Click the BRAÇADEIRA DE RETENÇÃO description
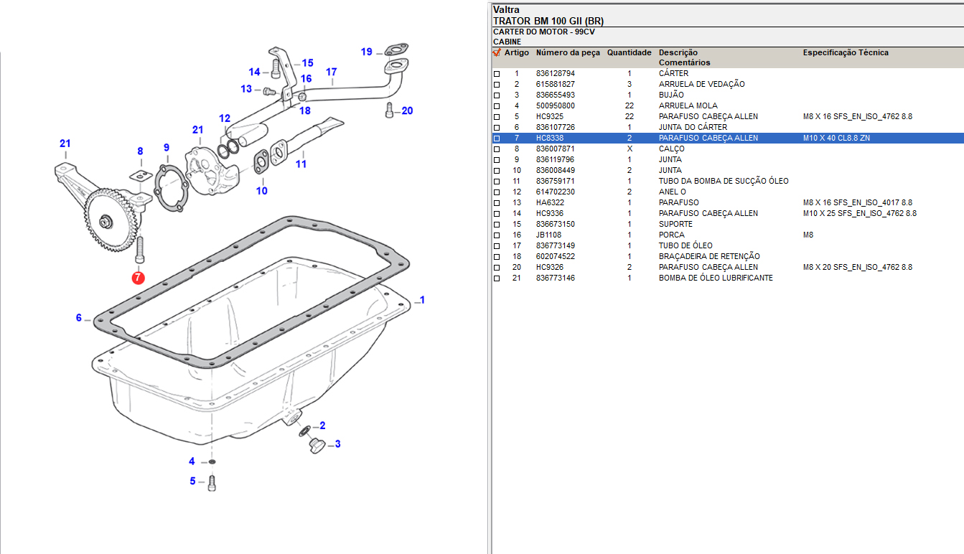 point(709,257)
